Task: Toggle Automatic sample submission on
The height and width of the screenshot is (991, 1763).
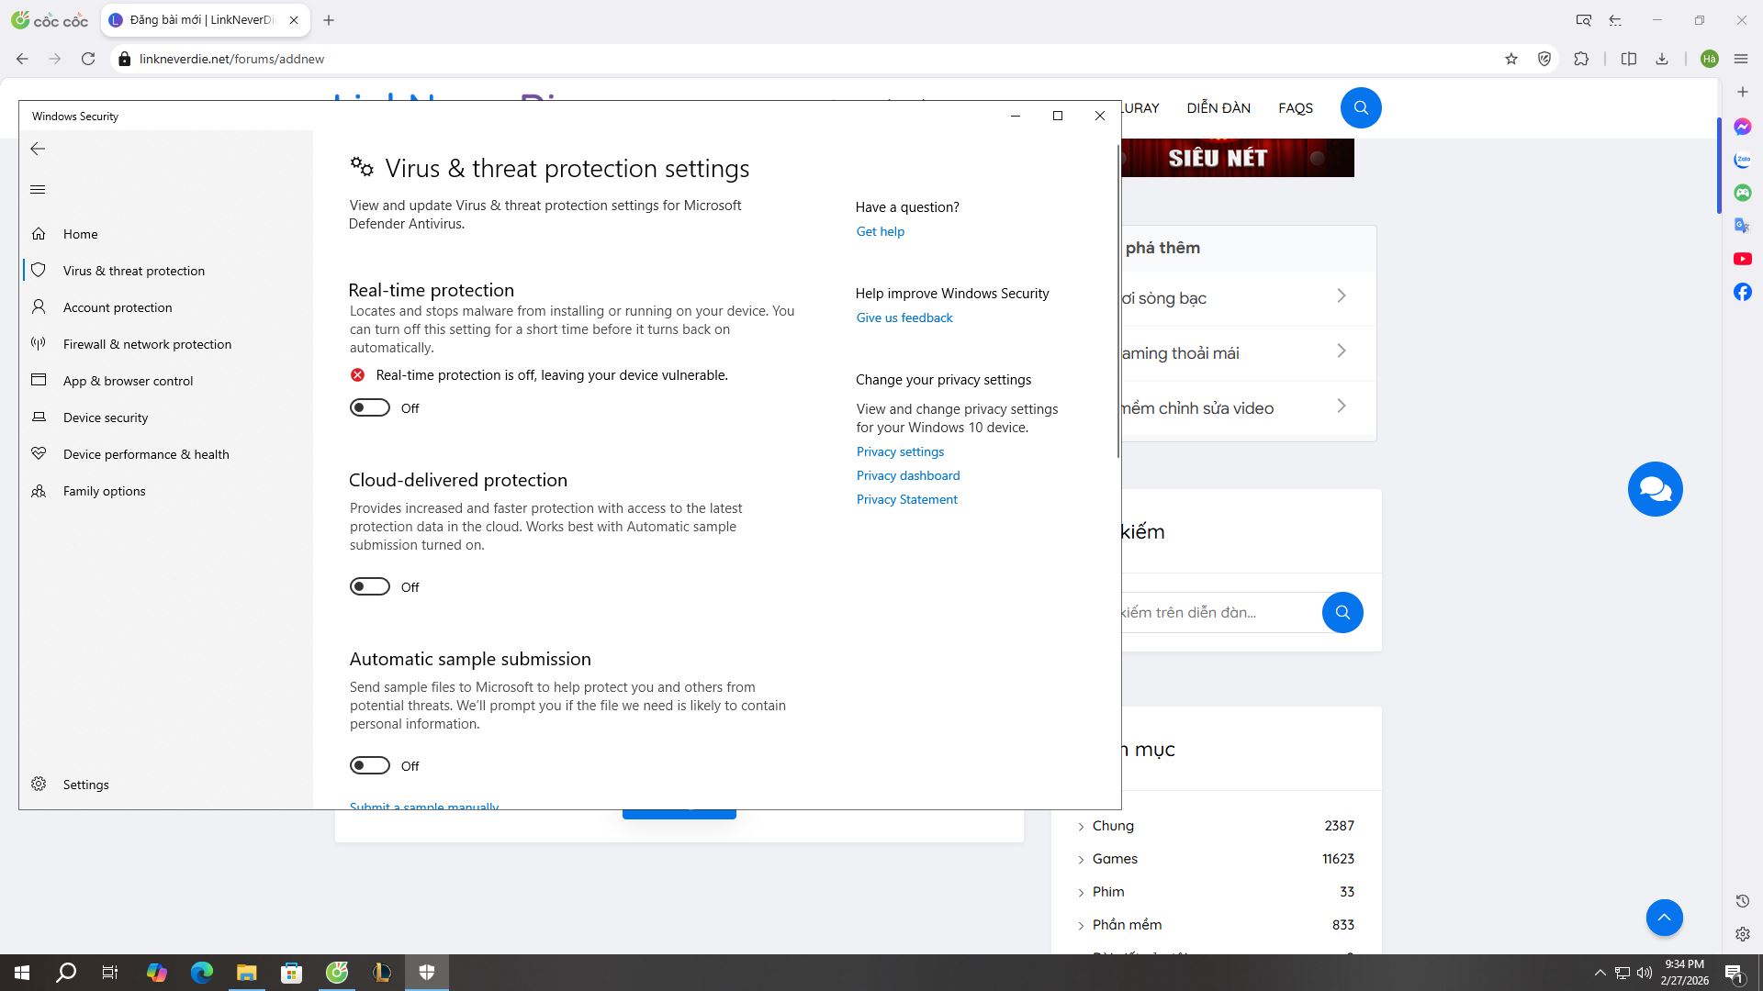Action: click(370, 766)
